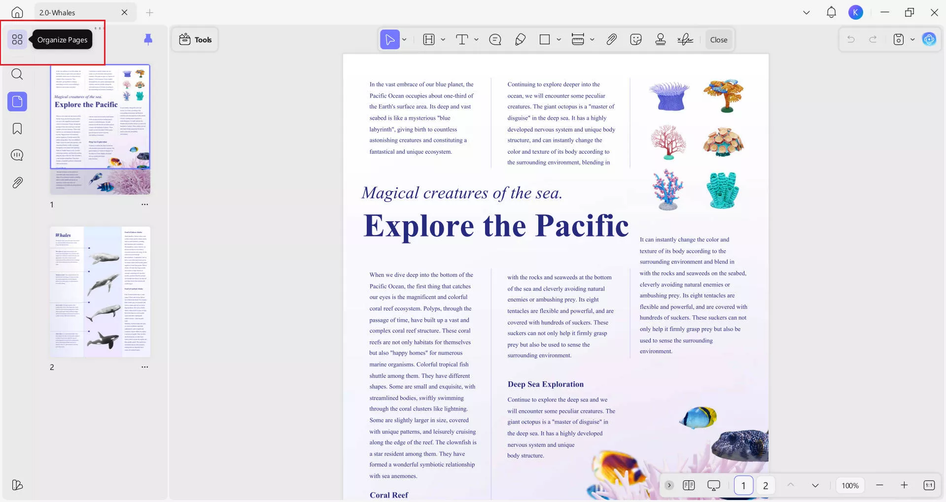Select page 2 thumbnail
This screenshot has height=502, width=946.
[x=100, y=292]
